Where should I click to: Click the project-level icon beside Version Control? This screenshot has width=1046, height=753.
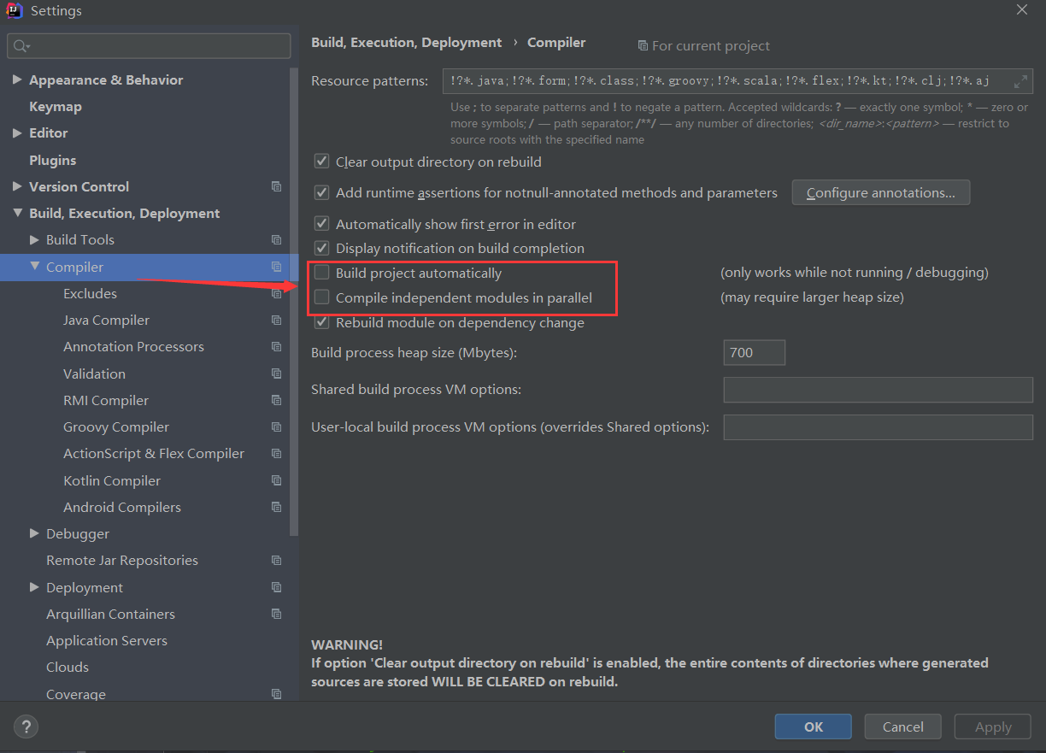pyautogui.click(x=276, y=186)
